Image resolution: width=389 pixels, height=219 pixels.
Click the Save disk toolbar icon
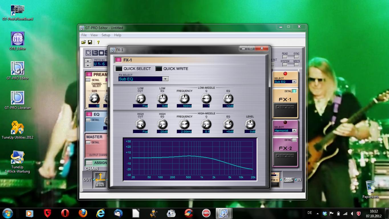point(90,42)
